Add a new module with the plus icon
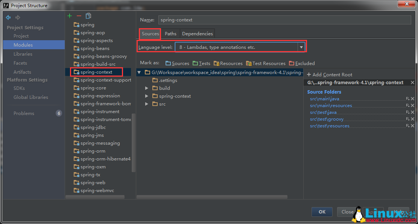The height and width of the screenshot is (224, 418). (x=70, y=16)
